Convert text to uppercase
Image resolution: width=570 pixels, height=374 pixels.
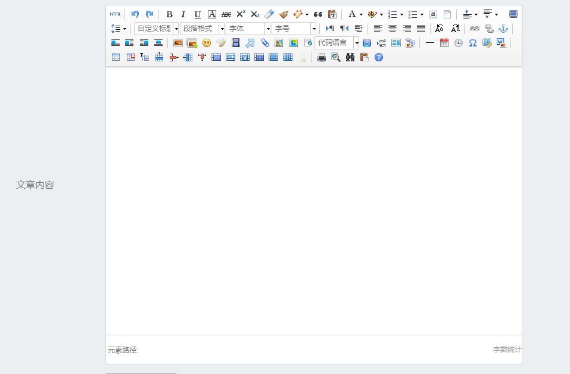pos(439,29)
